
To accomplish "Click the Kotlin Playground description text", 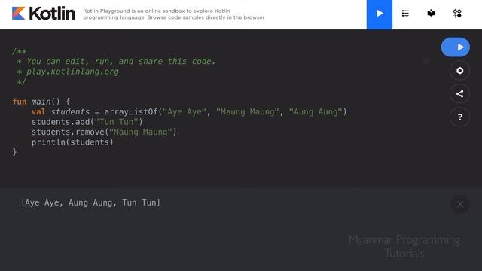I will click(x=174, y=14).
